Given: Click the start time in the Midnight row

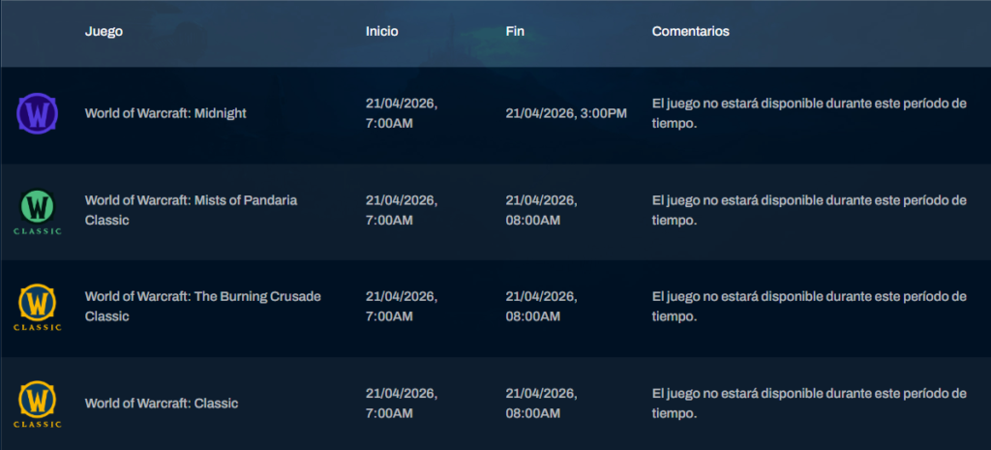Looking at the screenshot, I should click(401, 113).
